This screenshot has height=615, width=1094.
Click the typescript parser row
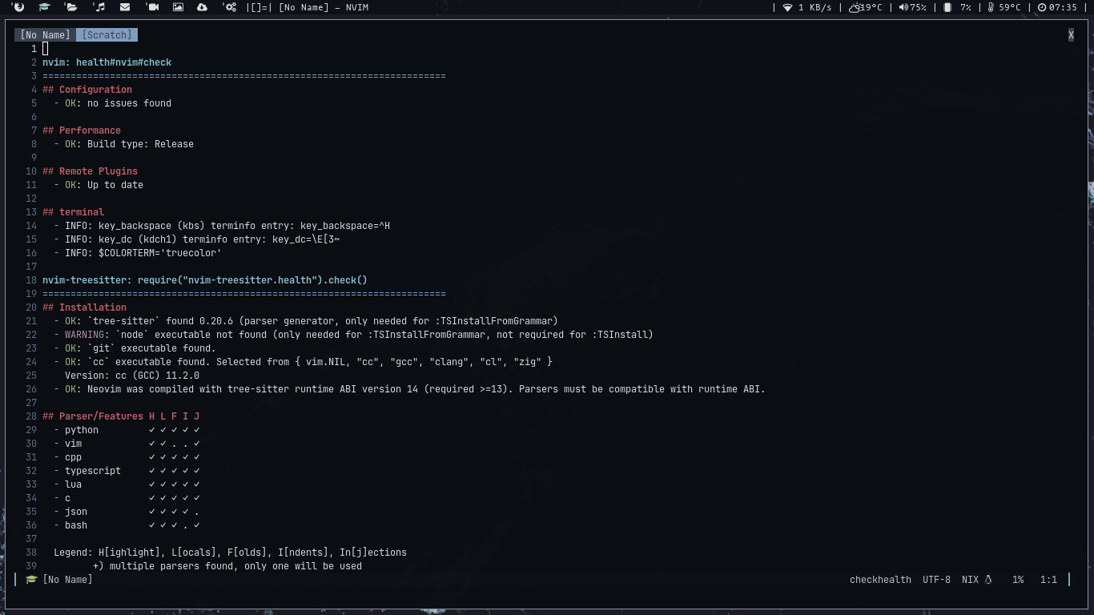(x=127, y=471)
